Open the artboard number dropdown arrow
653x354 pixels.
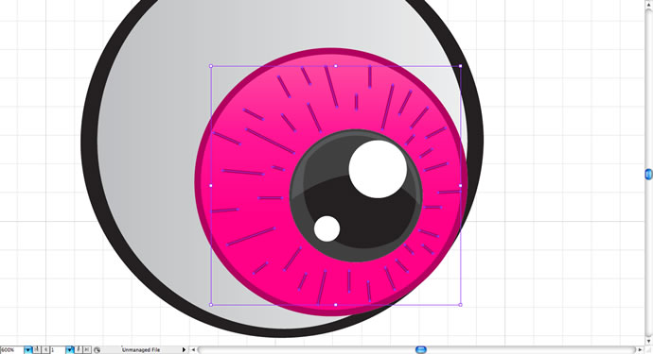click(x=69, y=350)
